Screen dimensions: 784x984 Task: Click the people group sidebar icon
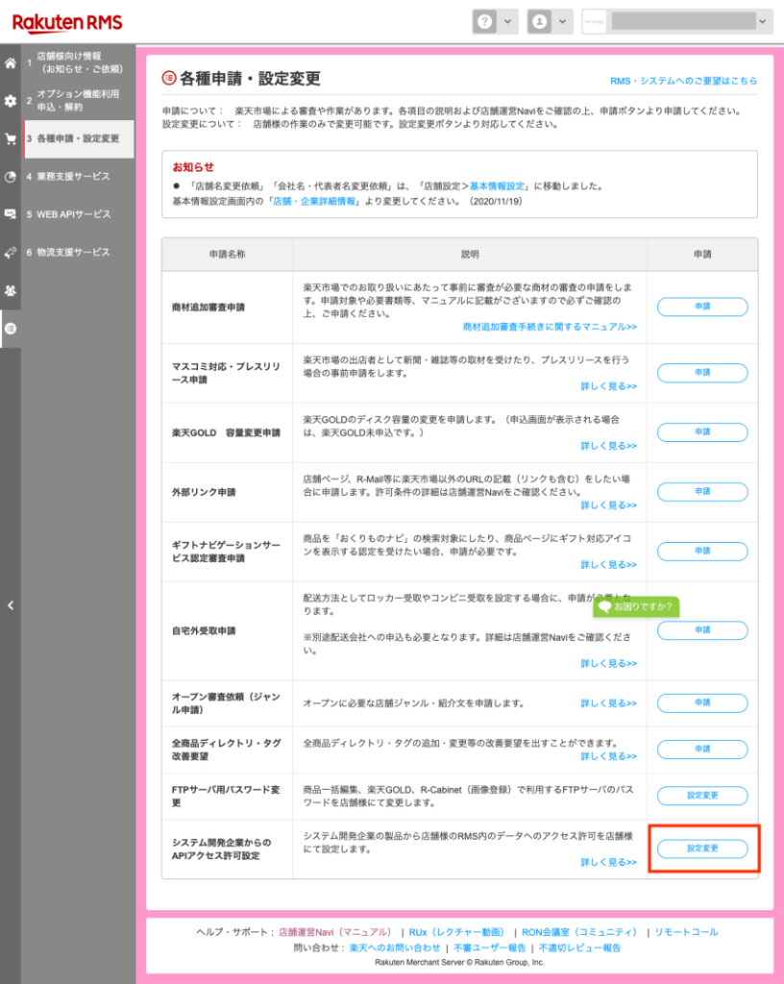tap(11, 290)
